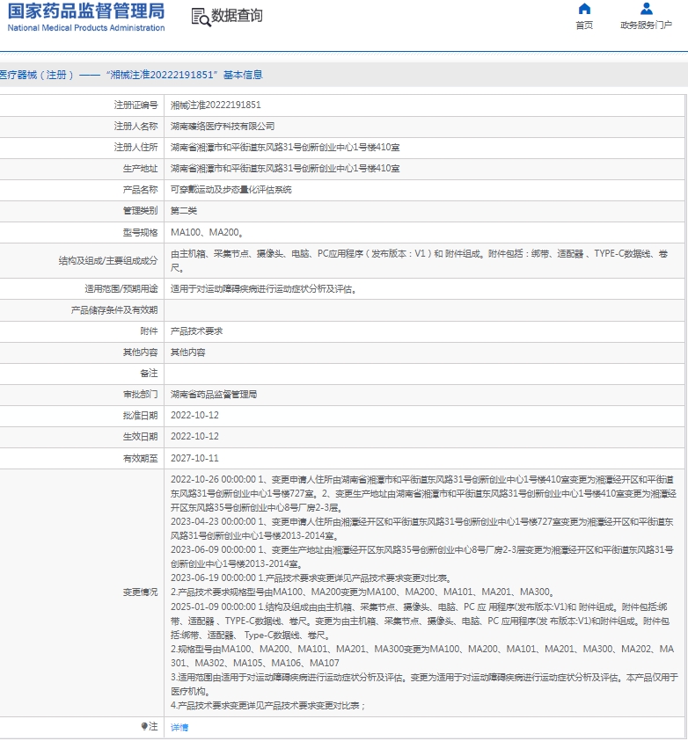Click the 批准日期 value 2022-10-12
688x741 pixels.
point(194,416)
